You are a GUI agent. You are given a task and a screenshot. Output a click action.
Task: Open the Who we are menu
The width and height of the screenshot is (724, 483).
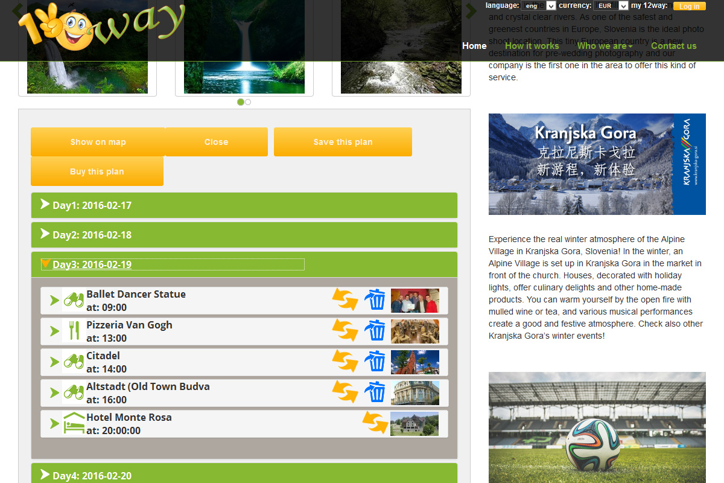point(605,46)
